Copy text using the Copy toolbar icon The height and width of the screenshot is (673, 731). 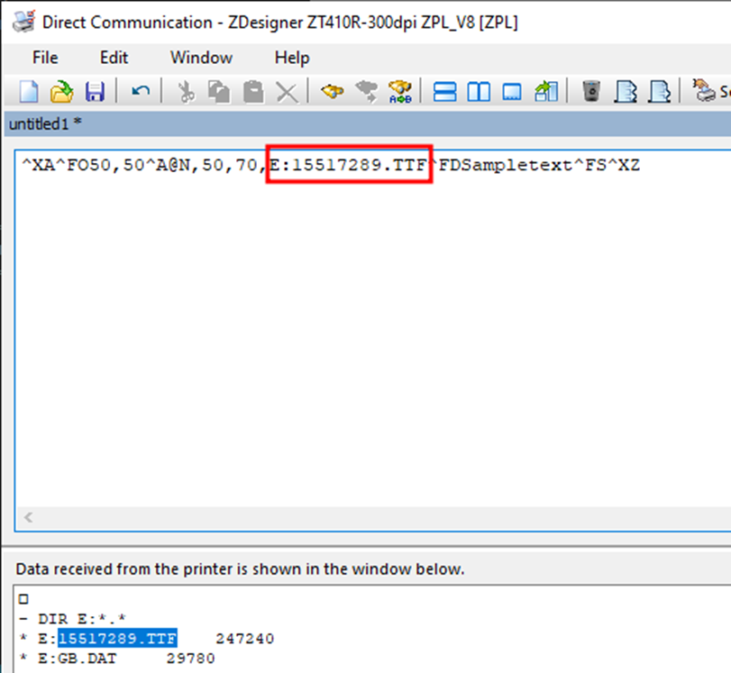click(218, 91)
